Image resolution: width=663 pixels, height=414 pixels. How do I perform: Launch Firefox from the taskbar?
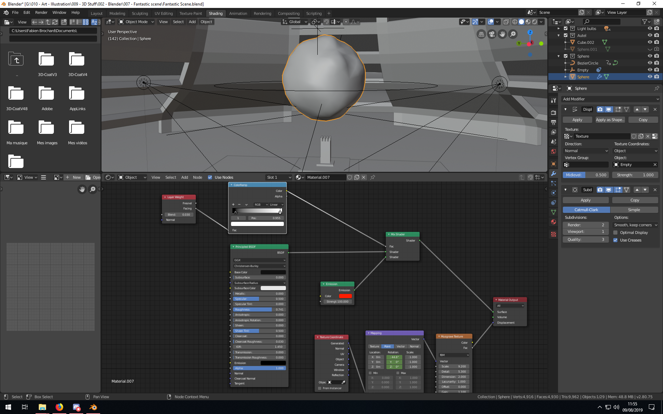pos(59,407)
